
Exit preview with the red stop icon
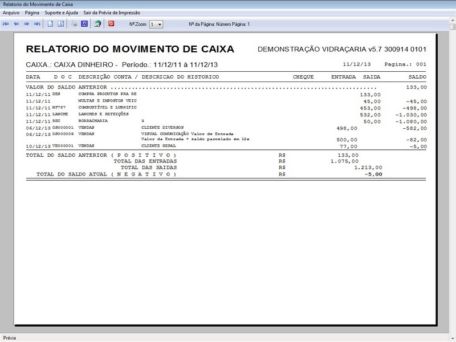pos(111,23)
